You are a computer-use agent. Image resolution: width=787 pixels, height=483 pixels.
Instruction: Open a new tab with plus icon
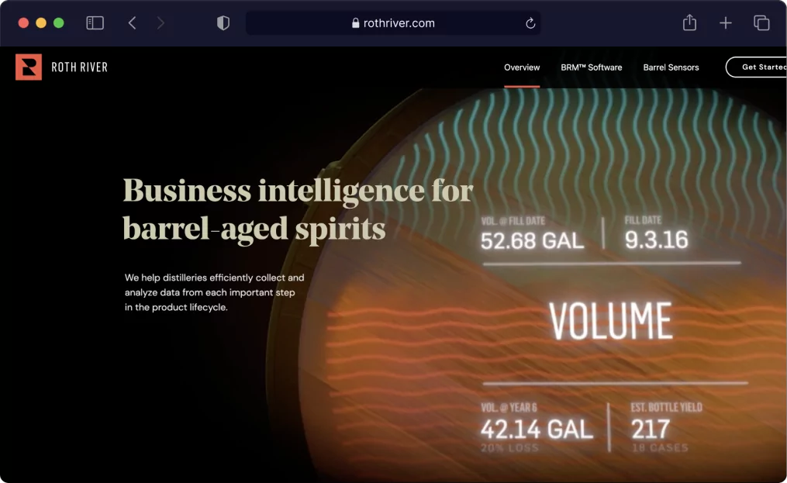(725, 23)
